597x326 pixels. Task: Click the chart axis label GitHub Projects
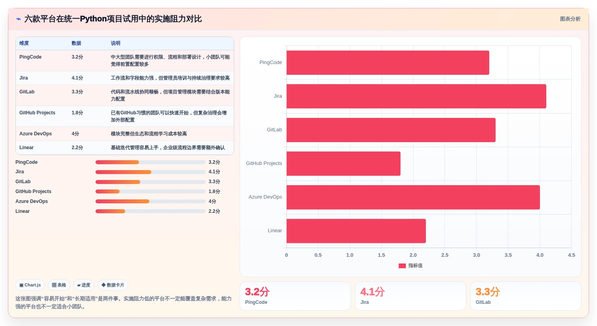point(264,163)
